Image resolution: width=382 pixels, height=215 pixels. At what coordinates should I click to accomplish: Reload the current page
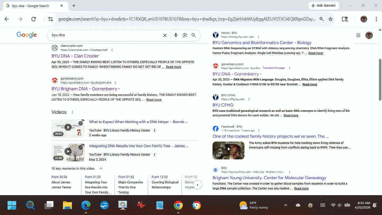pyautogui.click(x=34, y=19)
